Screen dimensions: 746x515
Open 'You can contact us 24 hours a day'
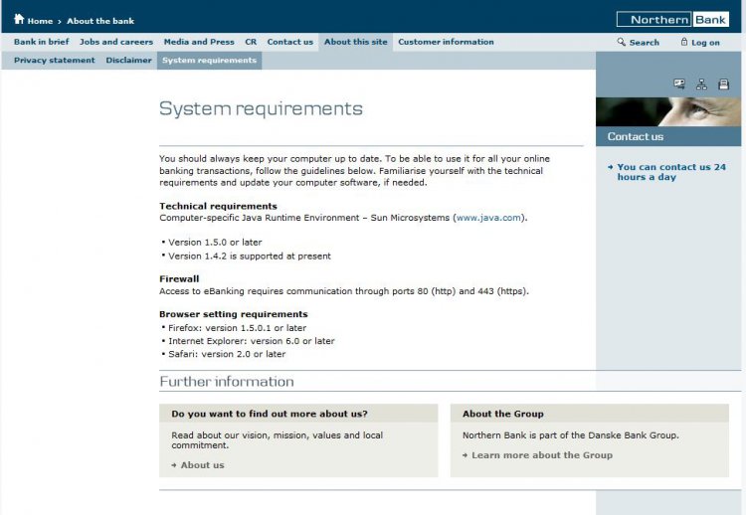(670, 172)
